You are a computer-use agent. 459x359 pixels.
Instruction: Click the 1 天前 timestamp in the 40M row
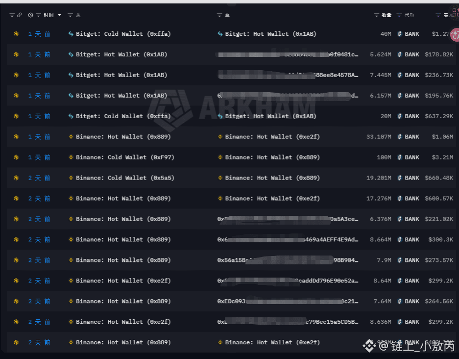[39, 34]
